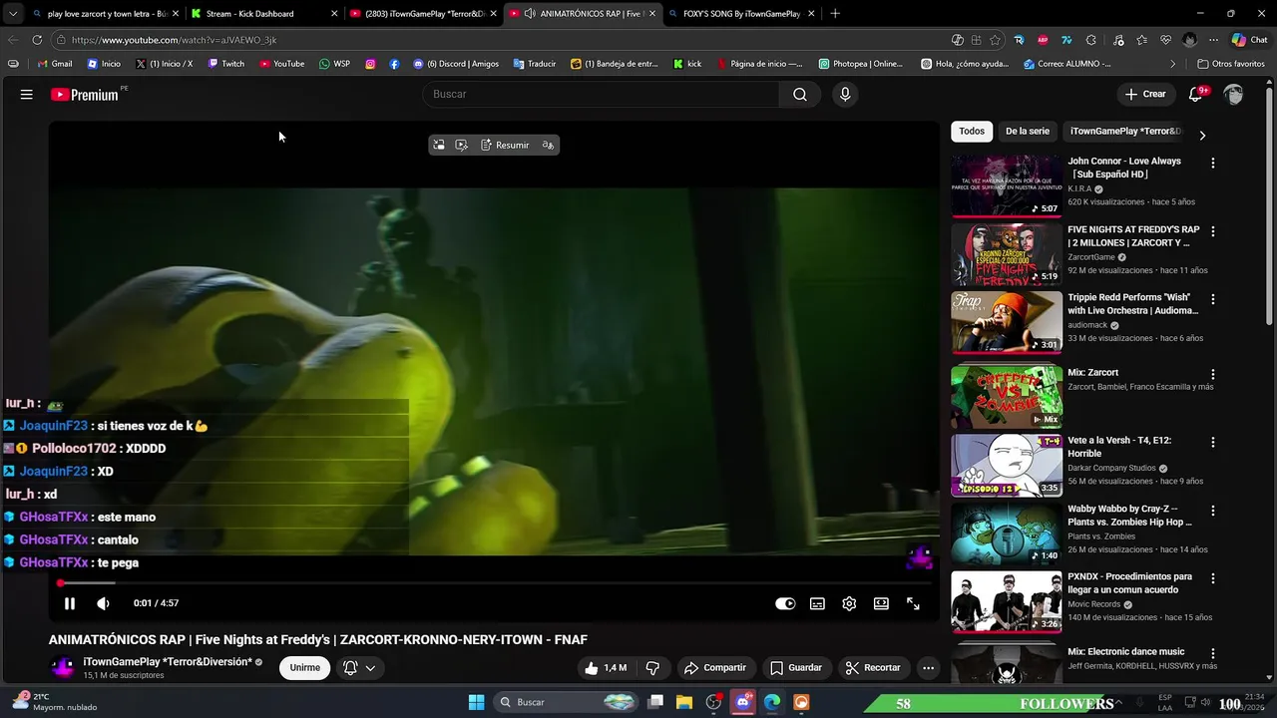Open options for Vete a la Versh
The width and height of the screenshot is (1277, 718).
(x=1213, y=442)
